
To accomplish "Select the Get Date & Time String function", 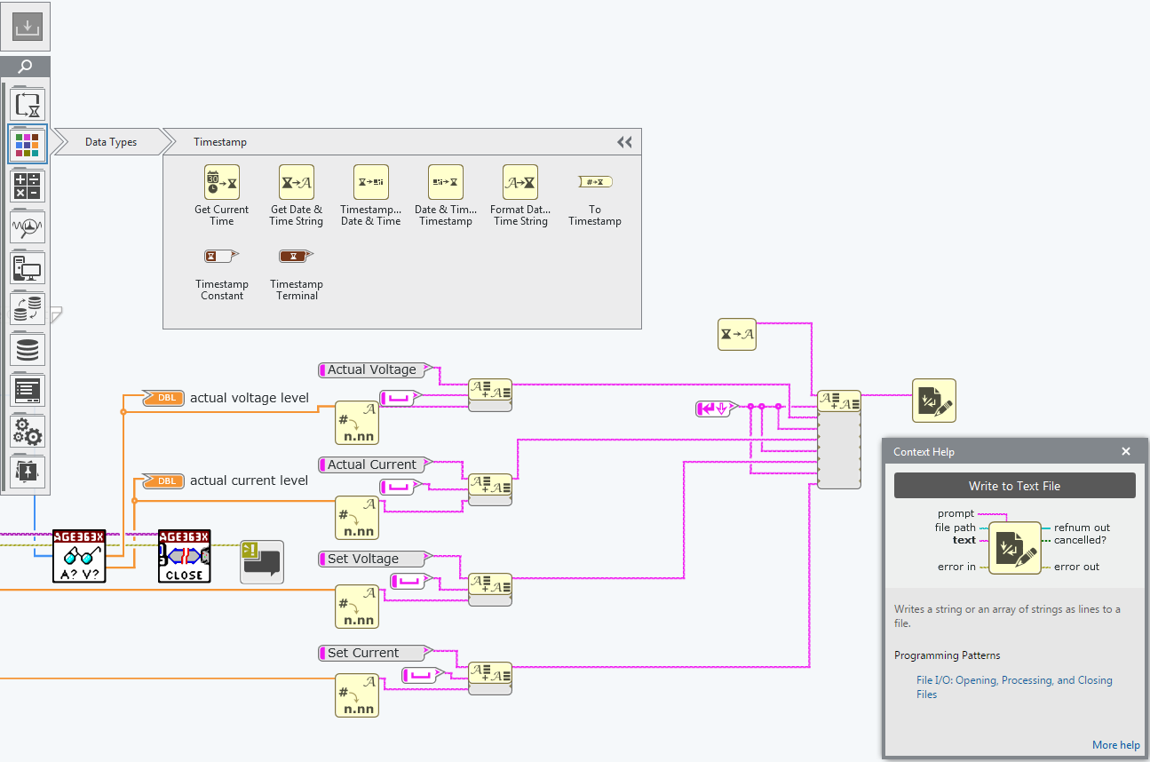I will (x=296, y=182).
